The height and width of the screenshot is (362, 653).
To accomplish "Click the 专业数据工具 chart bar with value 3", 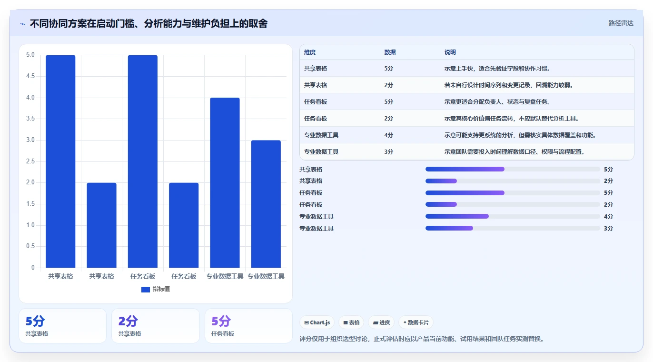I will (x=266, y=204).
